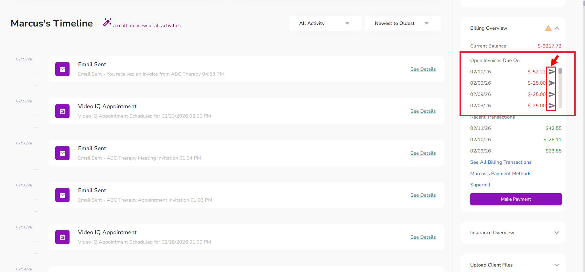
Task: See Details for Meeting Invitation email
Action: pos(423,153)
